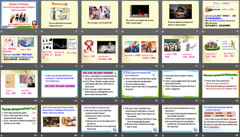Click the globe icon on slide 23
The height and width of the screenshot is (137, 240).
click(195, 130)
